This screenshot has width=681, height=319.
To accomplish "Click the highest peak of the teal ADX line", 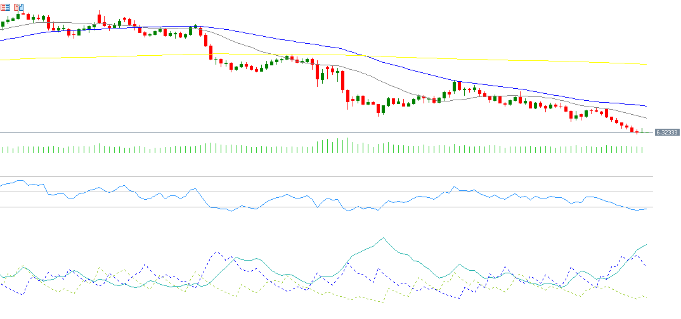I will 383,238.
